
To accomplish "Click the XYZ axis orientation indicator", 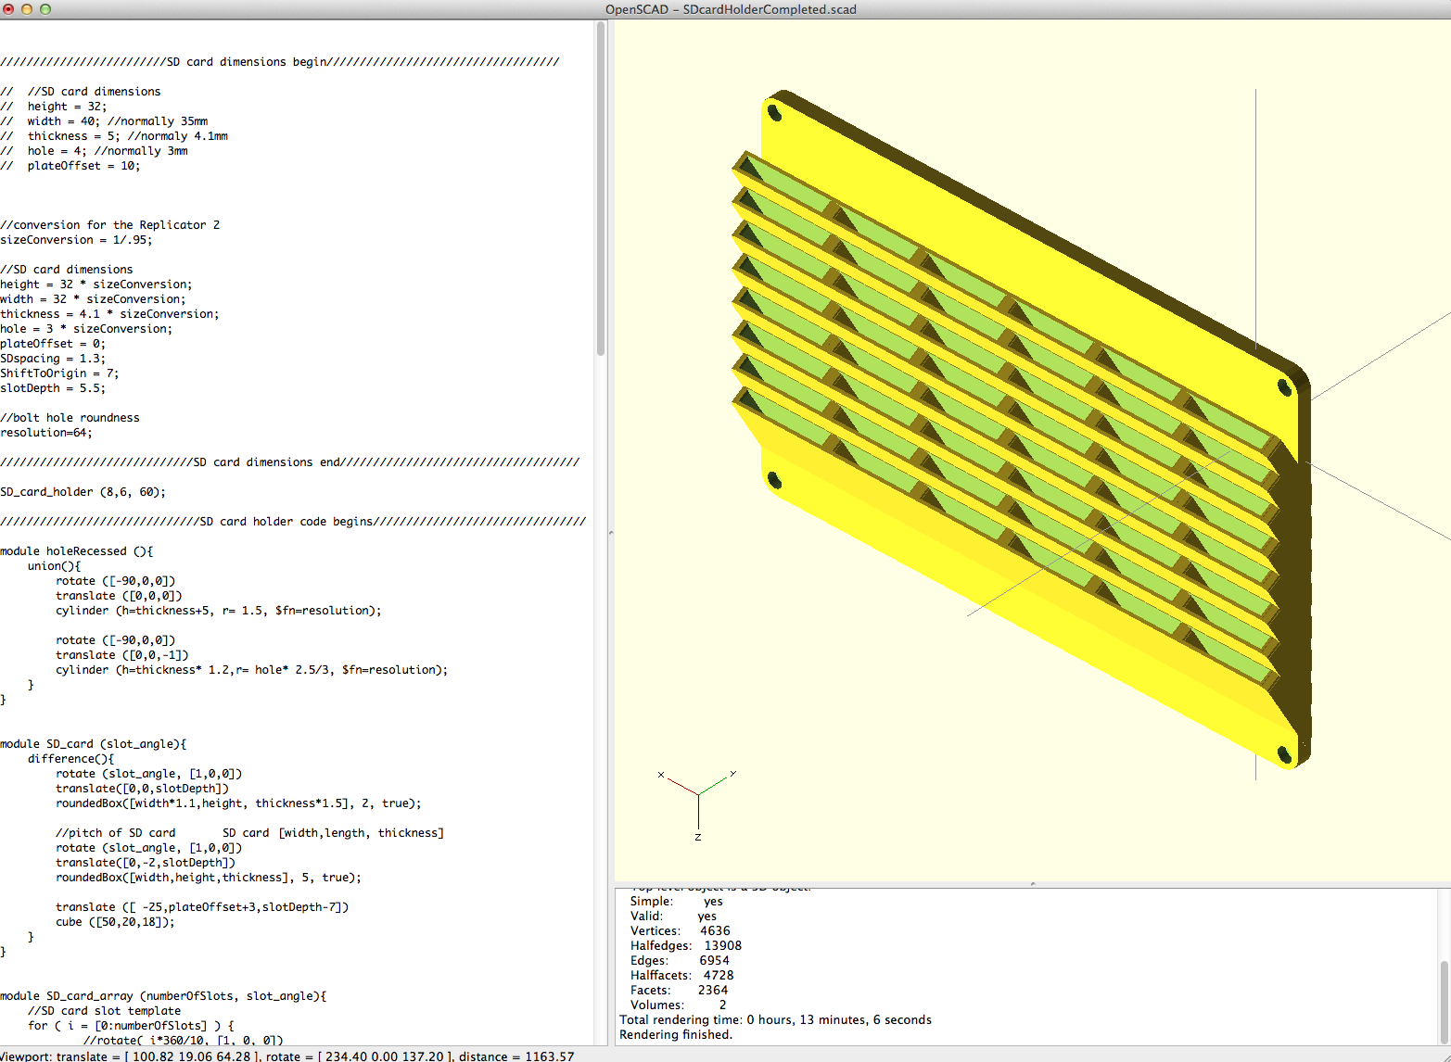I will tap(697, 803).
